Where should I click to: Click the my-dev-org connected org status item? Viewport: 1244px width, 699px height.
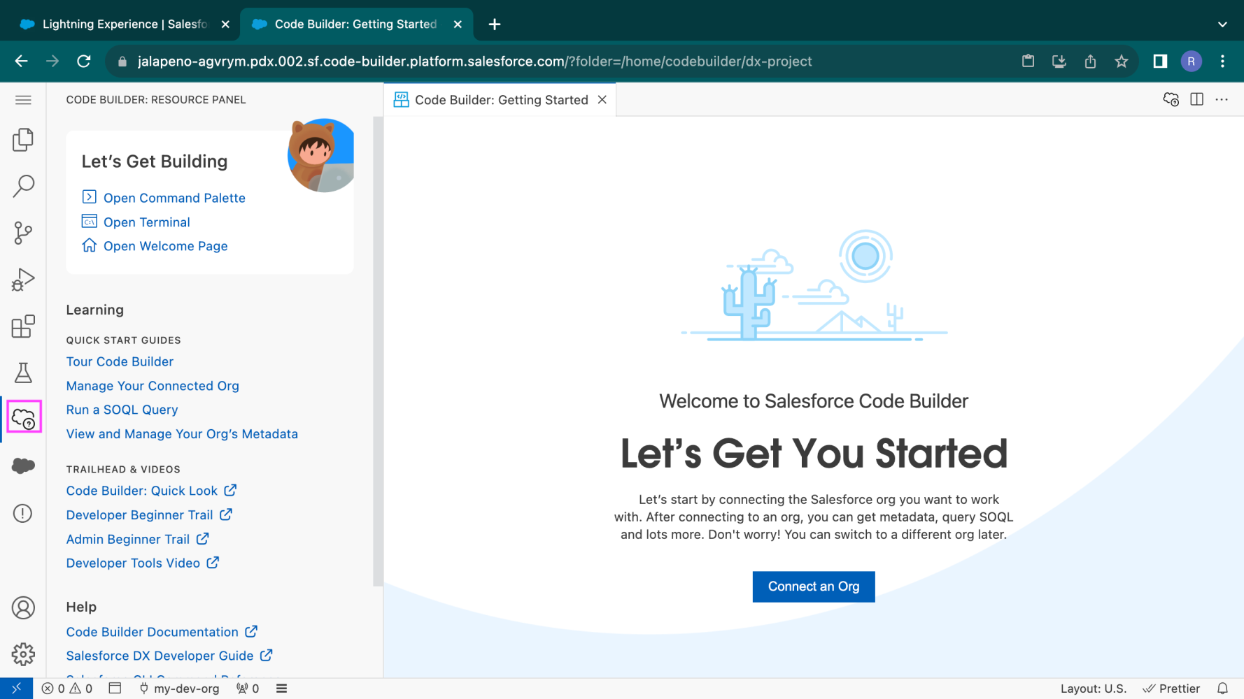(x=179, y=689)
